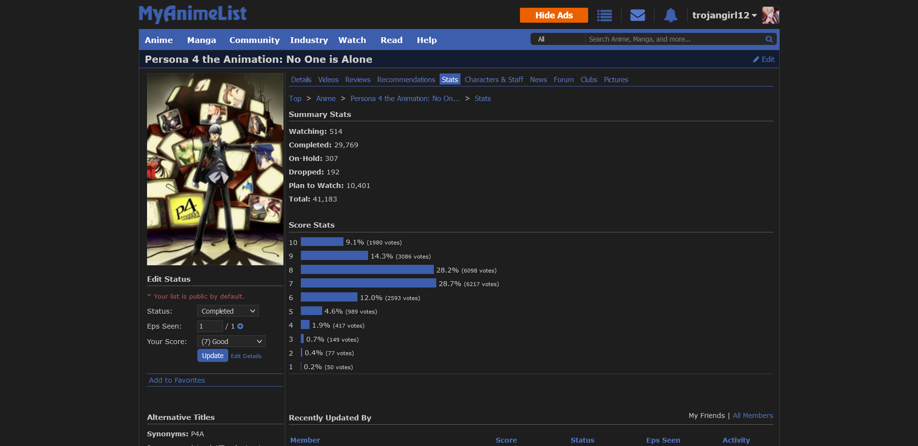The width and height of the screenshot is (918, 446).
Task: Select the Stats tab
Action: [450, 80]
